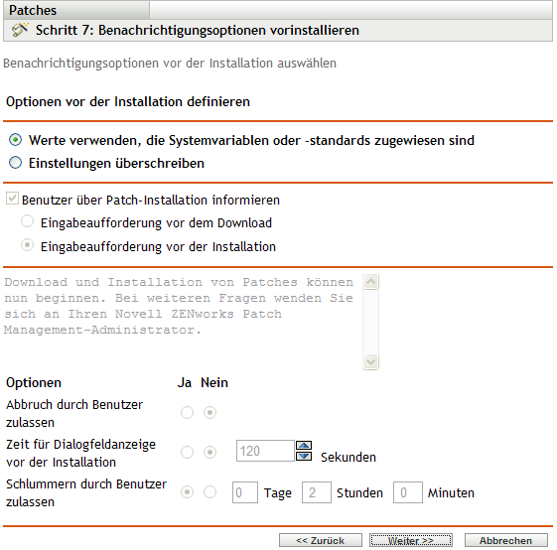This screenshot has width=557, height=550.
Task: Click the Minuten input field
Action: (x=408, y=492)
